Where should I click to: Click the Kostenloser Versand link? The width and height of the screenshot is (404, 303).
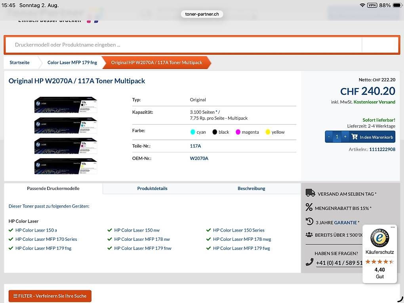[x=374, y=102]
